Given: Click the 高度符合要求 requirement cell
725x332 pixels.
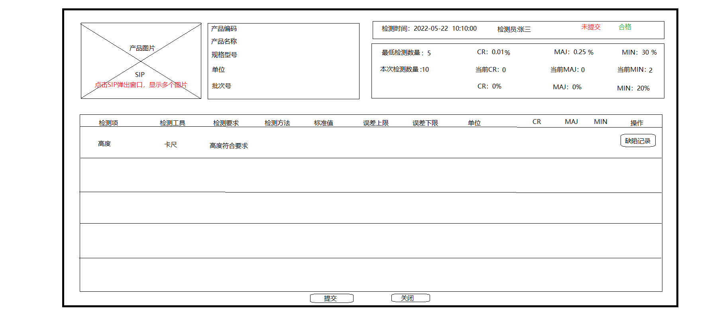Looking at the screenshot, I should point(228,146).
